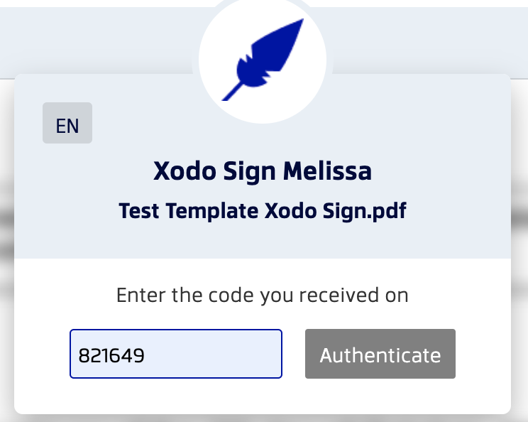Click the word Melissa in the title

327,171
